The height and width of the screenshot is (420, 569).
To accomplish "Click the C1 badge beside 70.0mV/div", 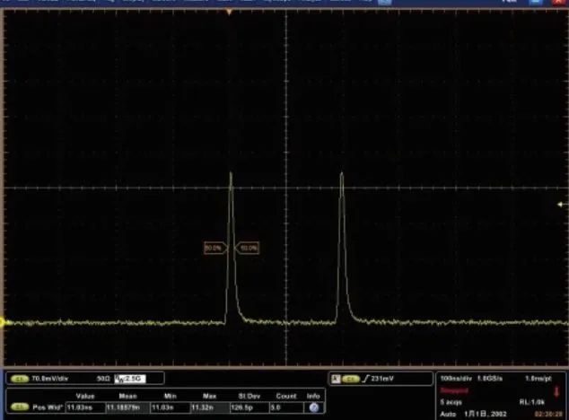I will tap(20, 379).
